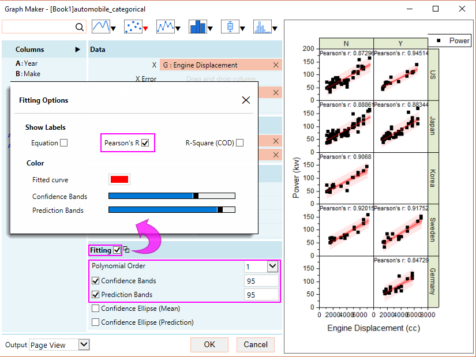Enable the Equation label checkbox
Image resolution: width=476 pixels, height=357 pixels.
(64, 142)
